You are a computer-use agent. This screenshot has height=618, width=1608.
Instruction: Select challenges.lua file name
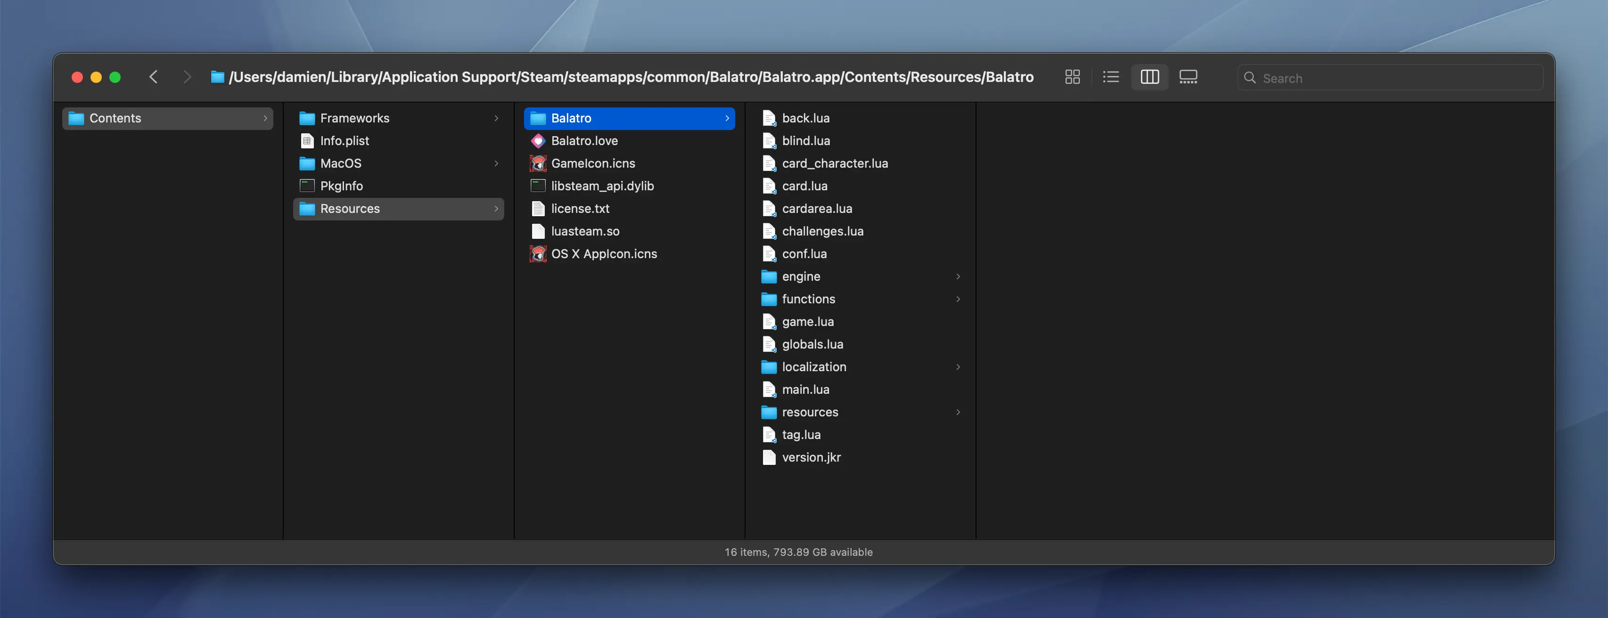[823, 231]
